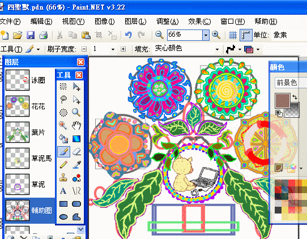Click the brown primary color swatch
The width and height of the screenshot is (307, 239).
(x=282, y=101)
